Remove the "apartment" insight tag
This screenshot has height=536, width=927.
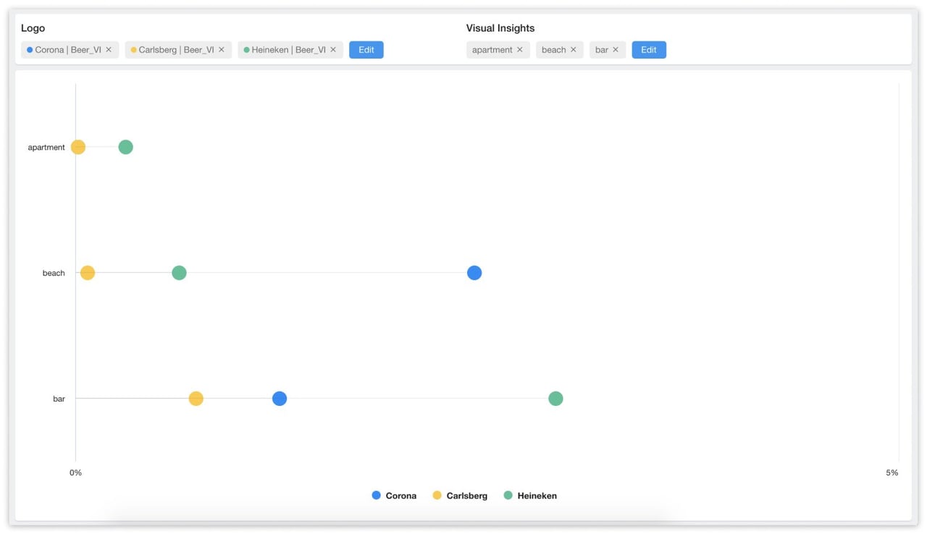pos(521,49)
